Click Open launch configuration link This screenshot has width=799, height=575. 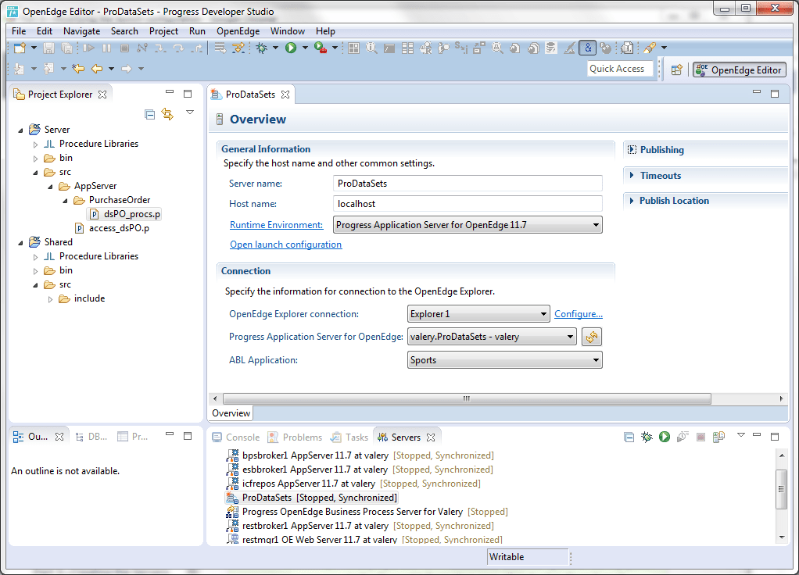286,245
